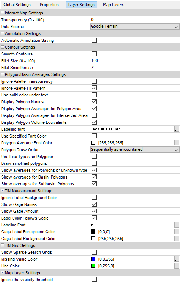180x283 pixels.
Task: Open Polygon Draw Order dropdown
Action: (x=135, y=150)
